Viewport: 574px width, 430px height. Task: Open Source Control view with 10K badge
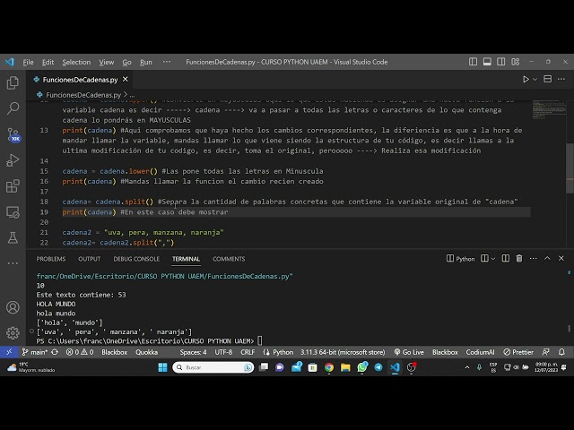pos(13,135)
